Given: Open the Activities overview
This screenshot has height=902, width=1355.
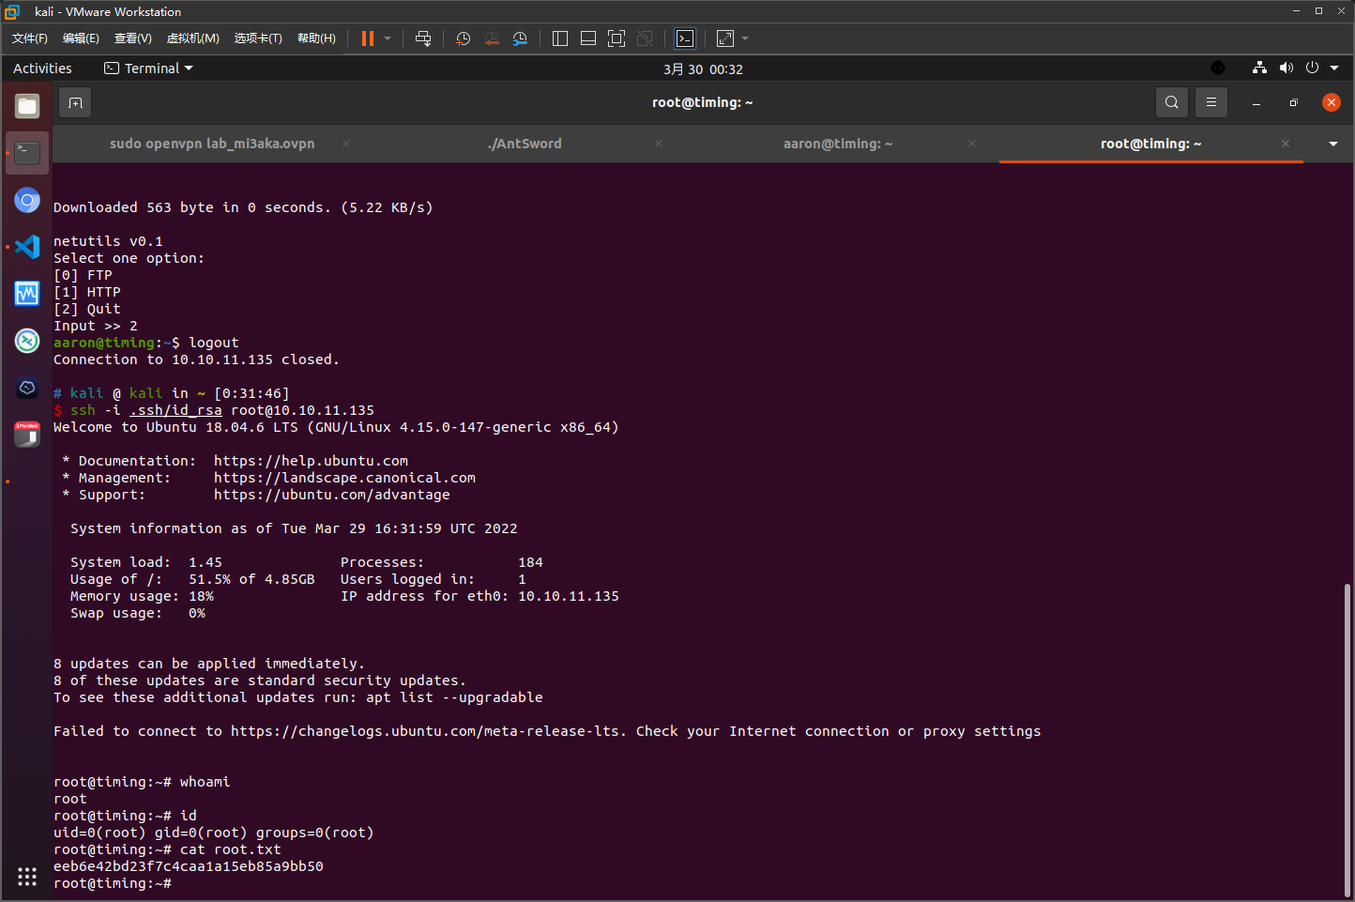Looking at the screenshot, I should [x=42, y=69].
